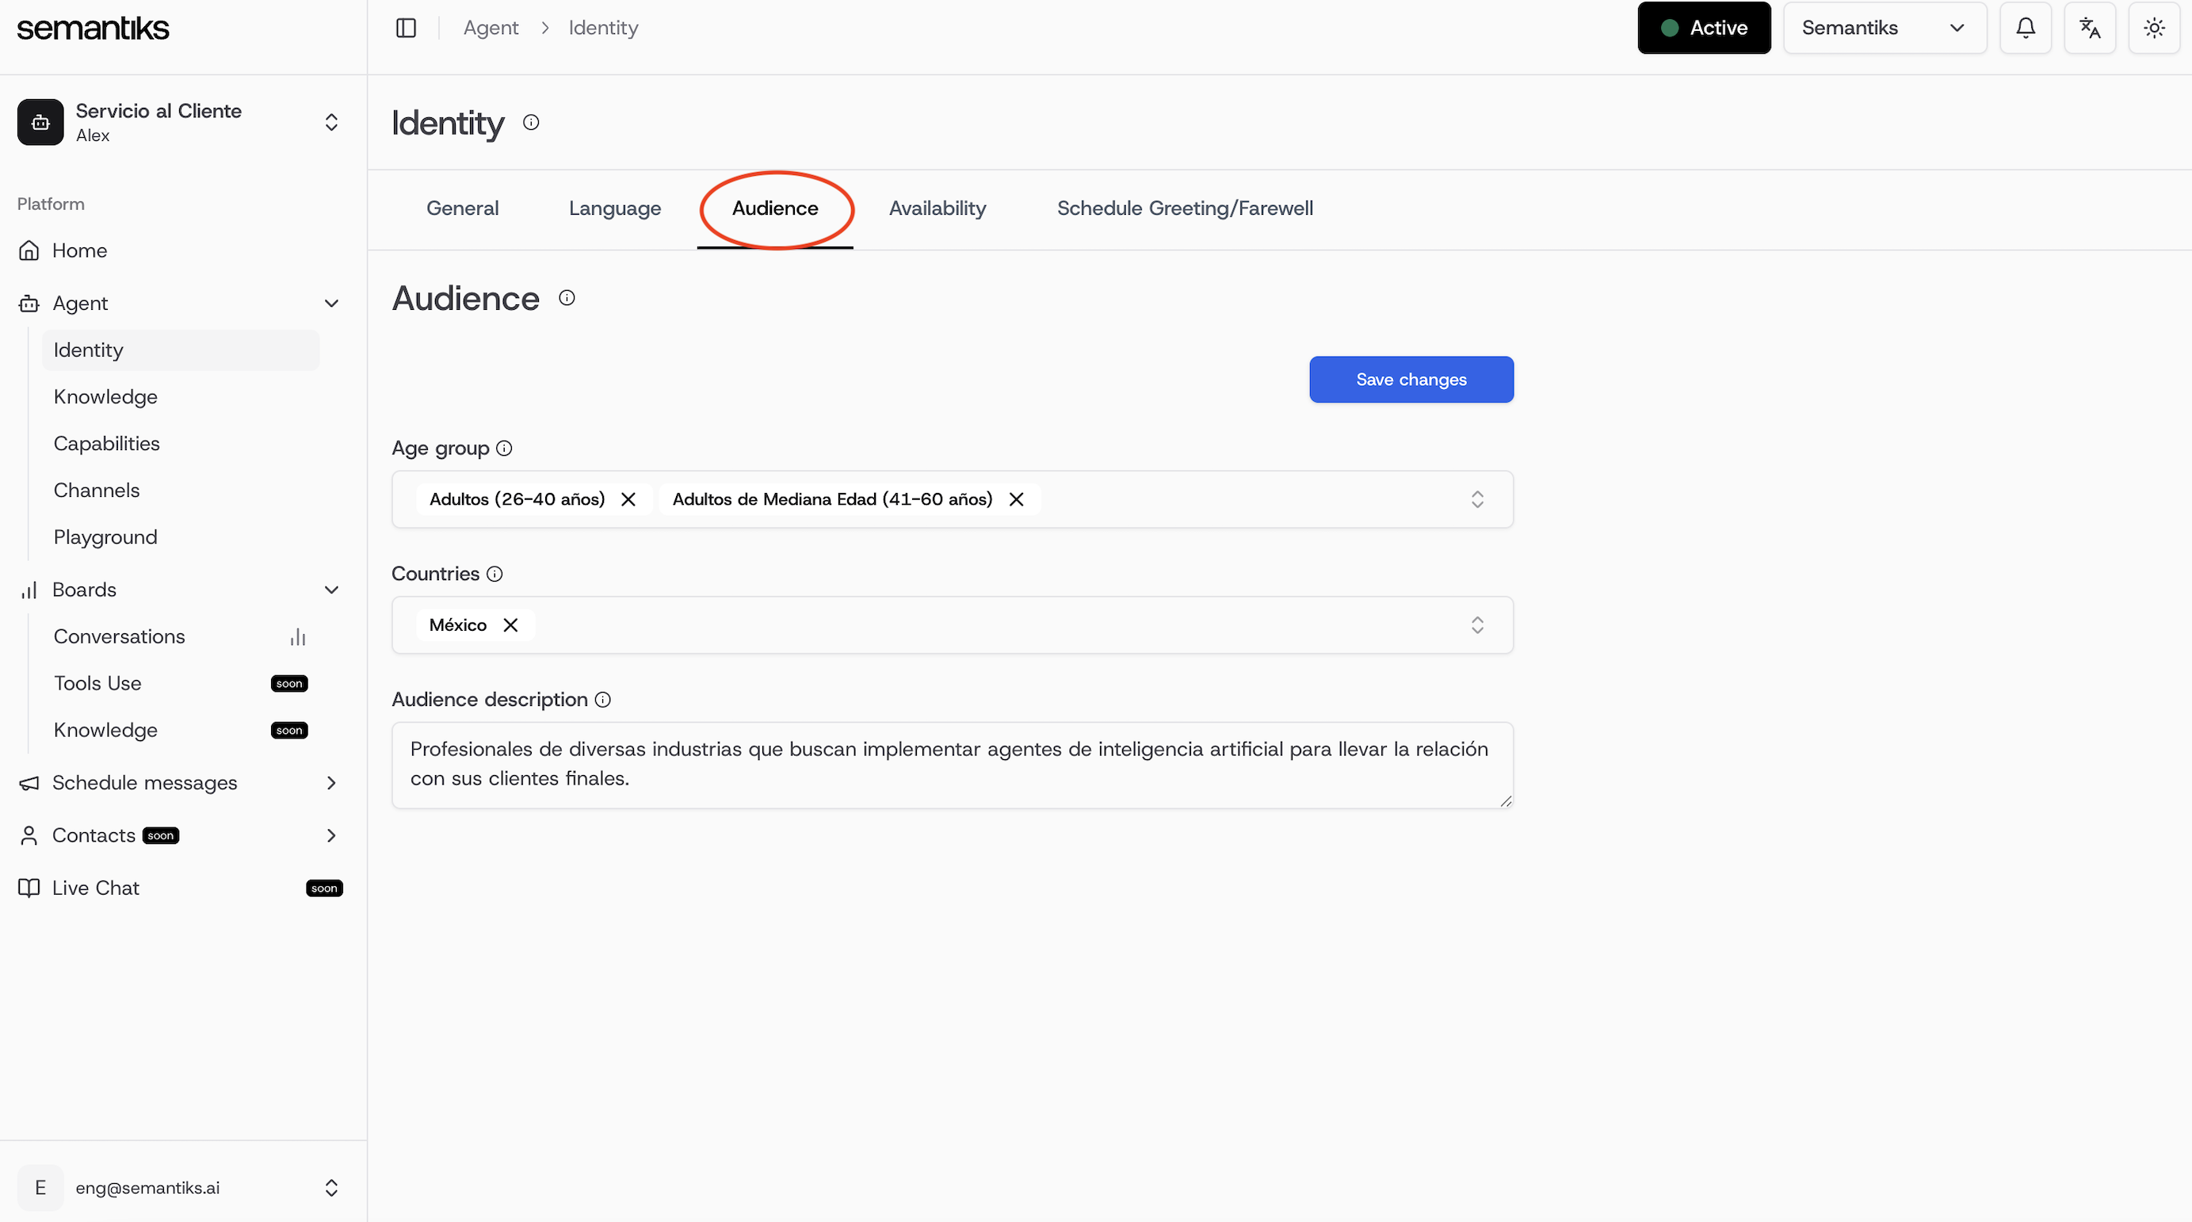The width and height of the screenshot is (2192, 1222).
Task: Open the Schedule Greeting/Farewell tab
Action: point(1185,208)
